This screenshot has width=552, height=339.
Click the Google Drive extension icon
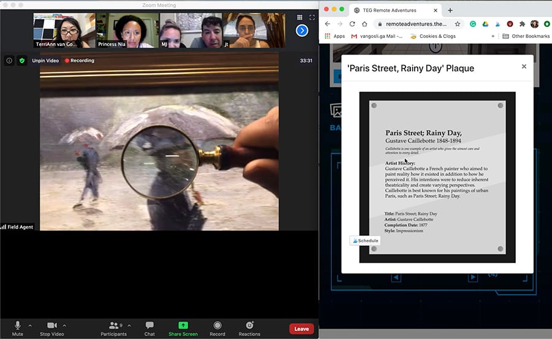point(485,24)
